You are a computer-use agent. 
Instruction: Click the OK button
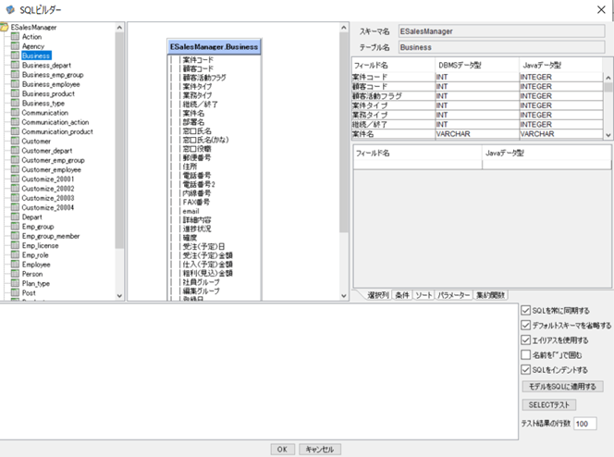click(282, 450)
